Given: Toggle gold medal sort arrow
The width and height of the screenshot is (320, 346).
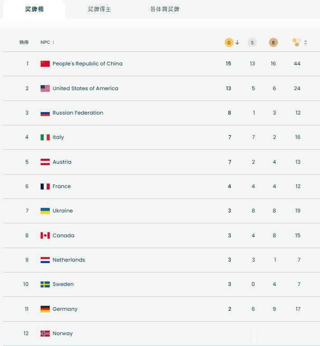Looking at the screenshot, I should click(x=237, y=42).
